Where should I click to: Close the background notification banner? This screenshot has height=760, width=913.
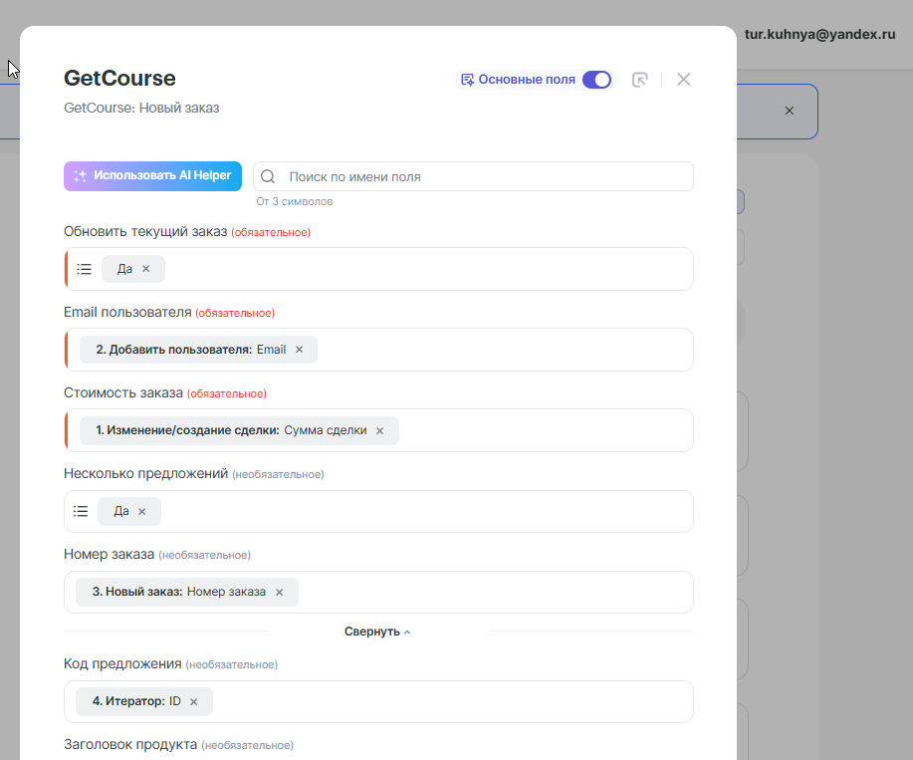click(x=790, y=111)
